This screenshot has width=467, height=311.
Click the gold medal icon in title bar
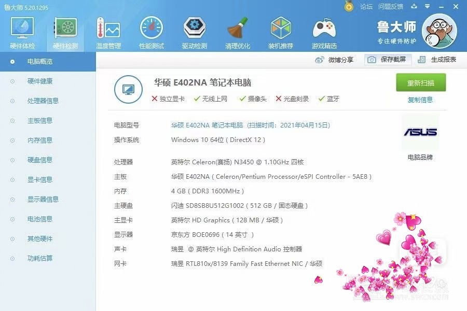tap(349, 7)
